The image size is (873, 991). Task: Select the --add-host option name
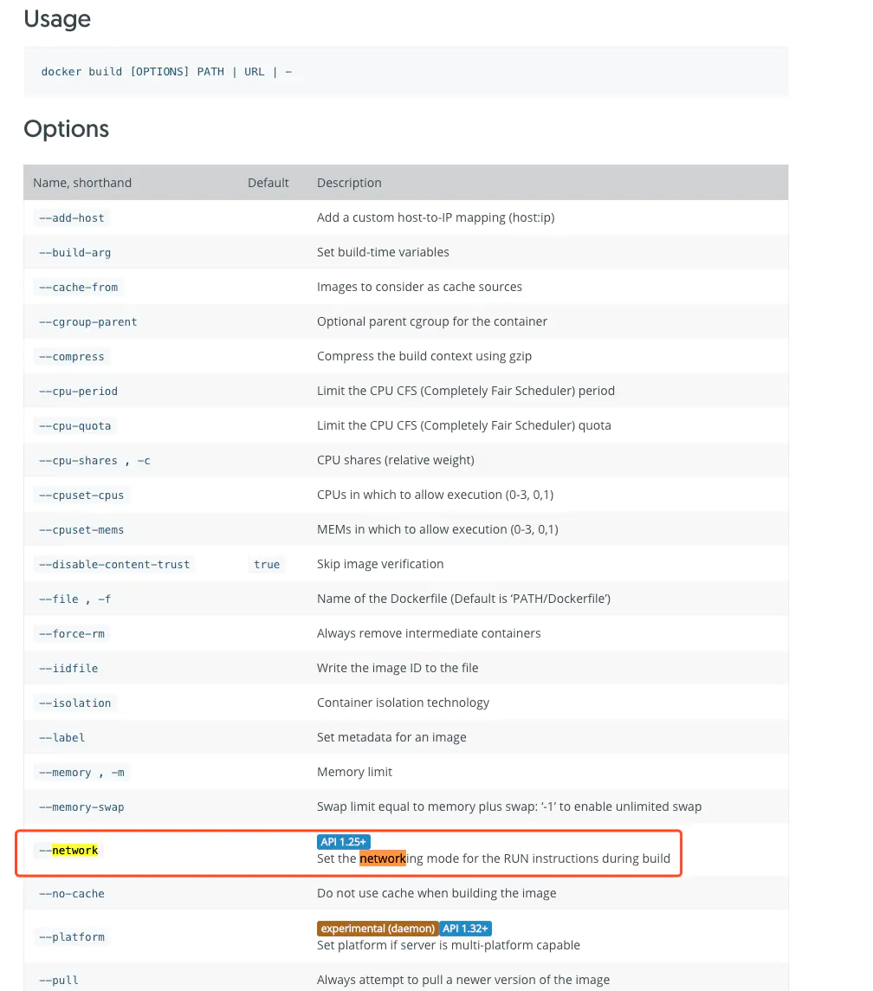coord(72,217)
